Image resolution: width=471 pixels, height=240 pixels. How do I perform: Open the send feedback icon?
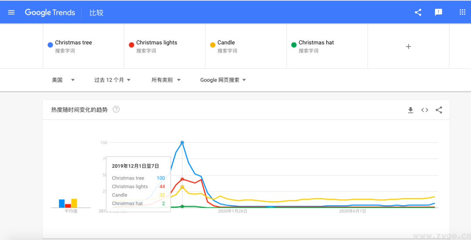click(x=439, y=12)
